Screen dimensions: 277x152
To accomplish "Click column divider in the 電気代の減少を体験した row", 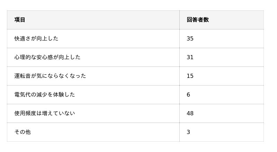I will coord(179,95).
